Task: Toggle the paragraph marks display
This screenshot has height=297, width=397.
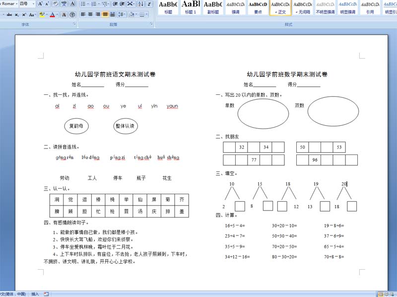Action: (149, 4)
